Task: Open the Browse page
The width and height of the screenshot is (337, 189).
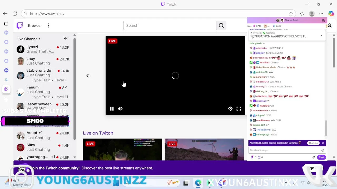Action: [34, 25]
